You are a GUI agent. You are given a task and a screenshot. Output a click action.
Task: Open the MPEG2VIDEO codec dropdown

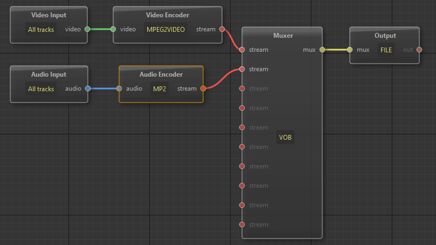[165, 30]
